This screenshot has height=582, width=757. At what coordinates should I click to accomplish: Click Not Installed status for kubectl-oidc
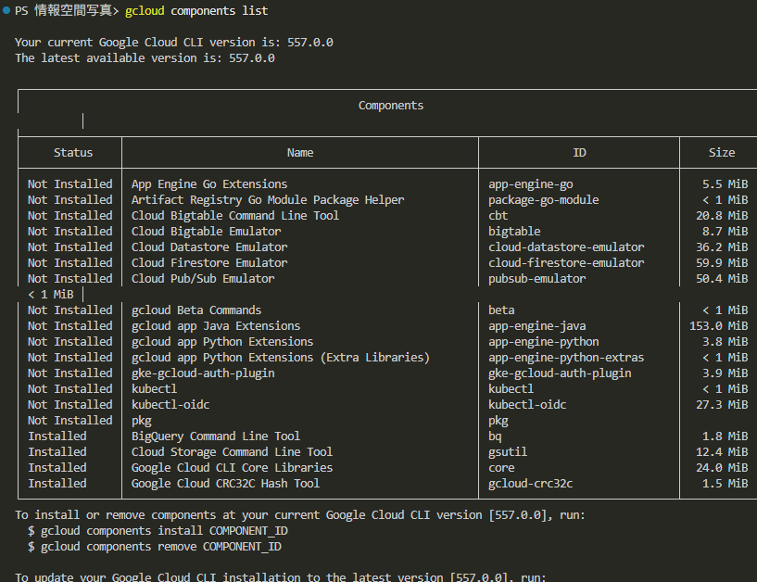[x=69, y=404]
